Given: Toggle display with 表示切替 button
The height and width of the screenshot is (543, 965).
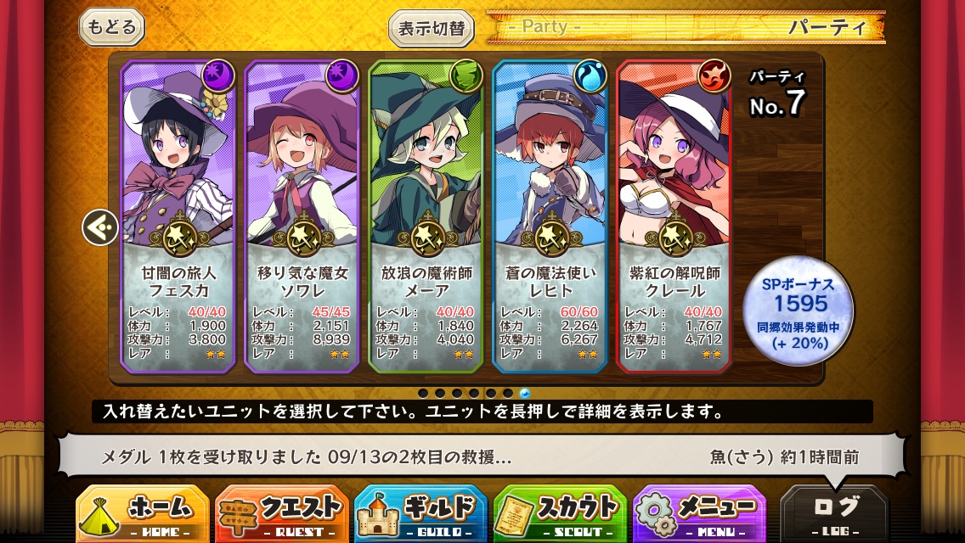Looking at the screenshot, I should tap(432, 28).
